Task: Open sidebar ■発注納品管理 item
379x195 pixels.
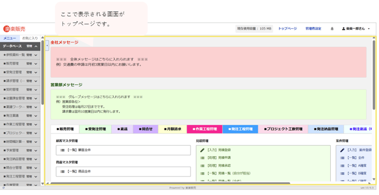Action: [14, 159]
